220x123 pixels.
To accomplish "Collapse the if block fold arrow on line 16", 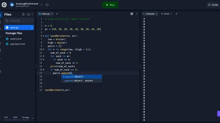I will coord(44,70).
